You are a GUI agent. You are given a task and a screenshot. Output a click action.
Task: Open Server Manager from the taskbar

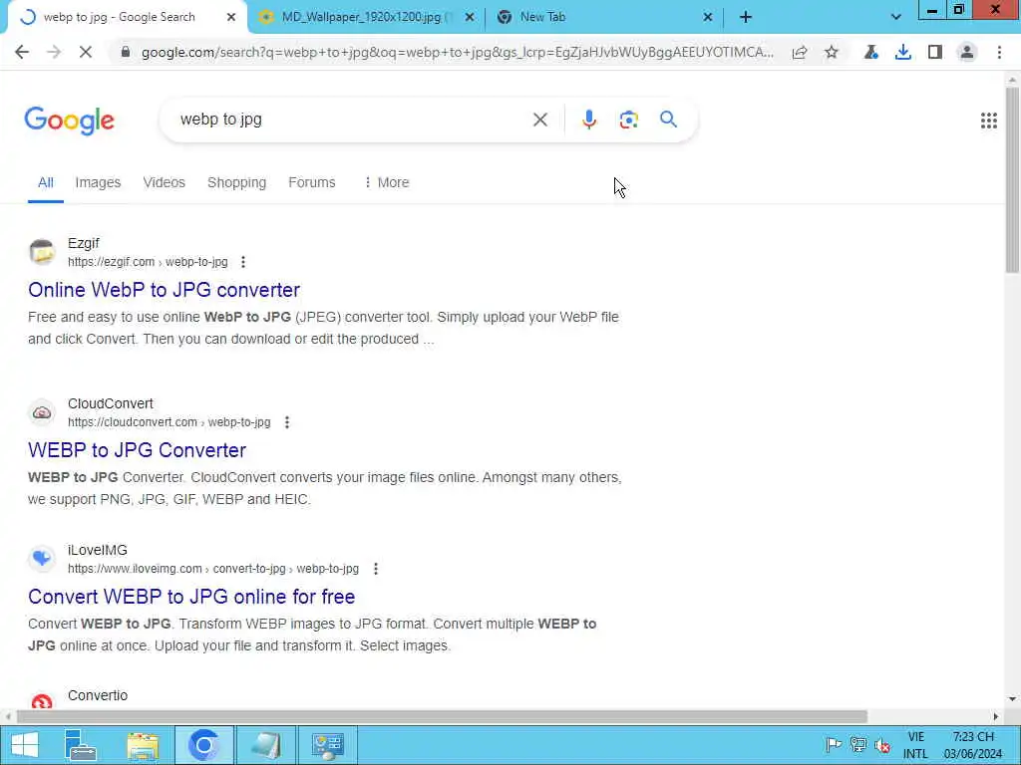point(81,745)
